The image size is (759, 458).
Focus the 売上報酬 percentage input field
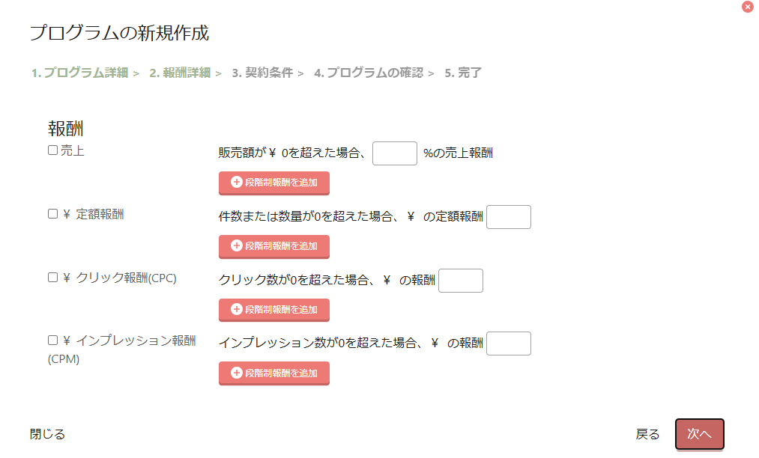[x=394, y=153]
